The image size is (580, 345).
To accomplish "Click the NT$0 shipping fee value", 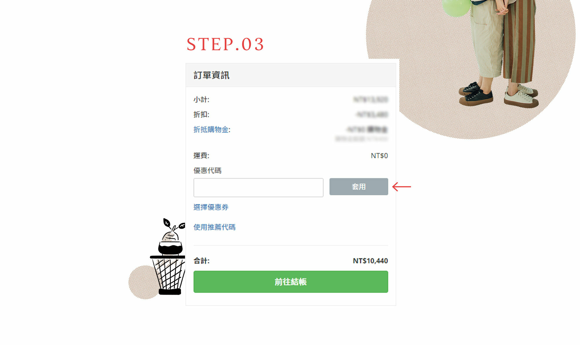I will (x=379, y=156).
